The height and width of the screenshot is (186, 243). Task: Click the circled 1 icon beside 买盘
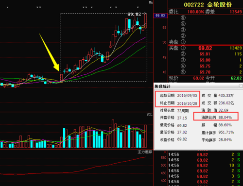pyautogui.click(x=183, y=48)
